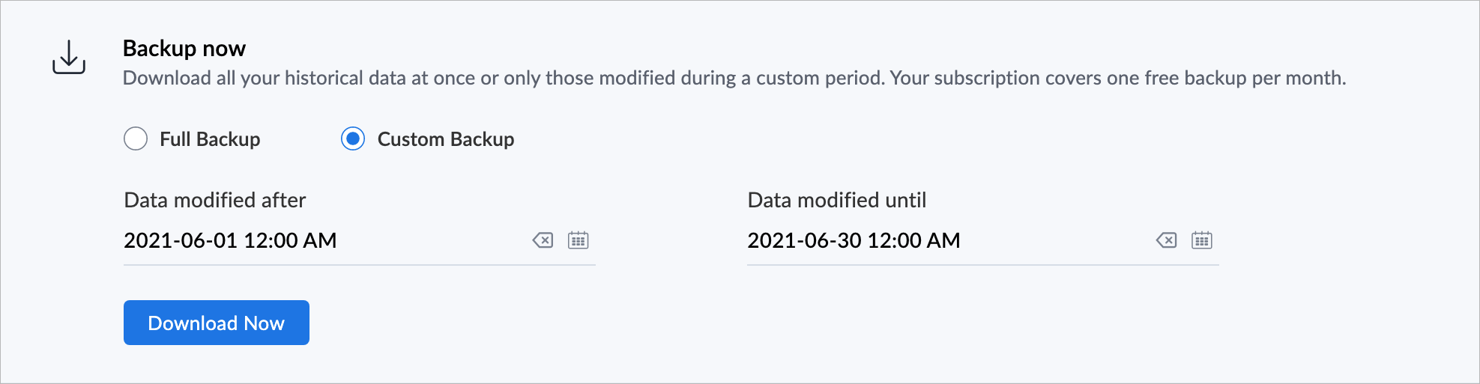Screen dimensions: 1480x384
Task: Click the 12:00 AM time after 2021-06-01
Action: [x=290, y=240]
